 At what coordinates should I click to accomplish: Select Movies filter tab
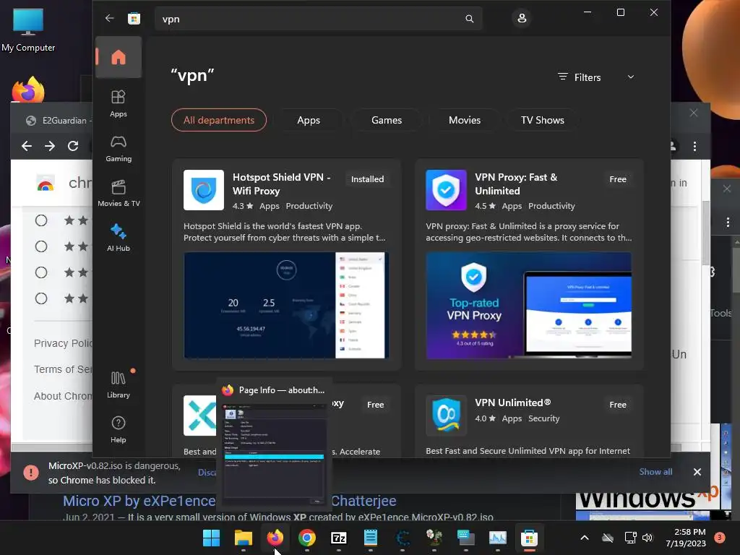tap(465, 120)
